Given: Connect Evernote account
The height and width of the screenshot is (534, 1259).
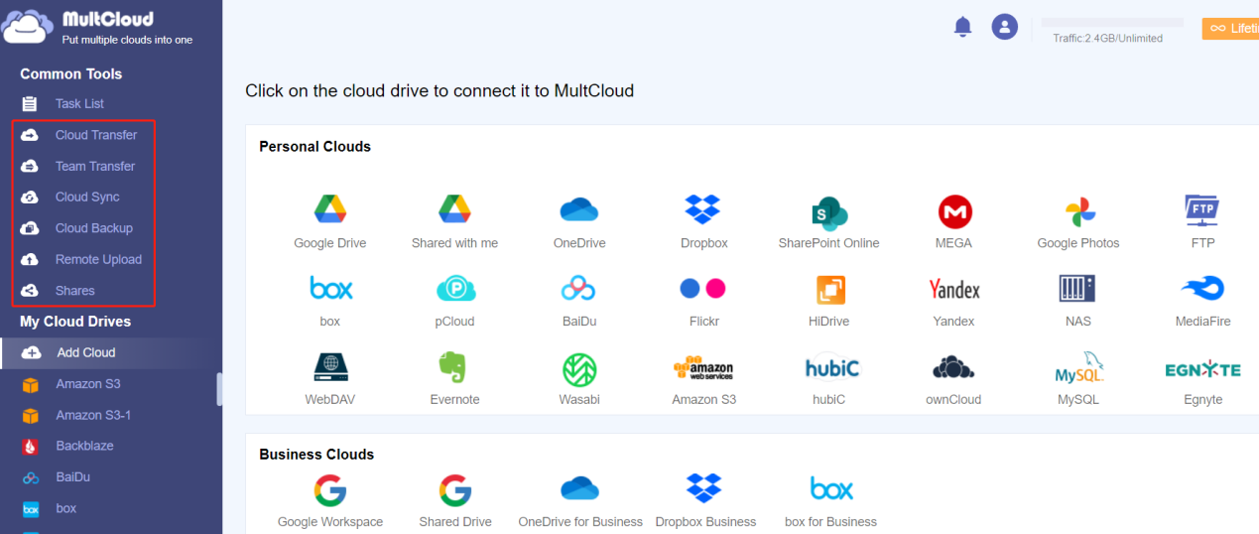Looking at the screenshot, I should point(455,377).
